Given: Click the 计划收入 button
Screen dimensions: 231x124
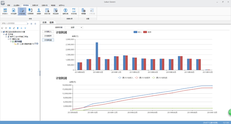Looking at the screenshot, I should [x=48, y=32].
